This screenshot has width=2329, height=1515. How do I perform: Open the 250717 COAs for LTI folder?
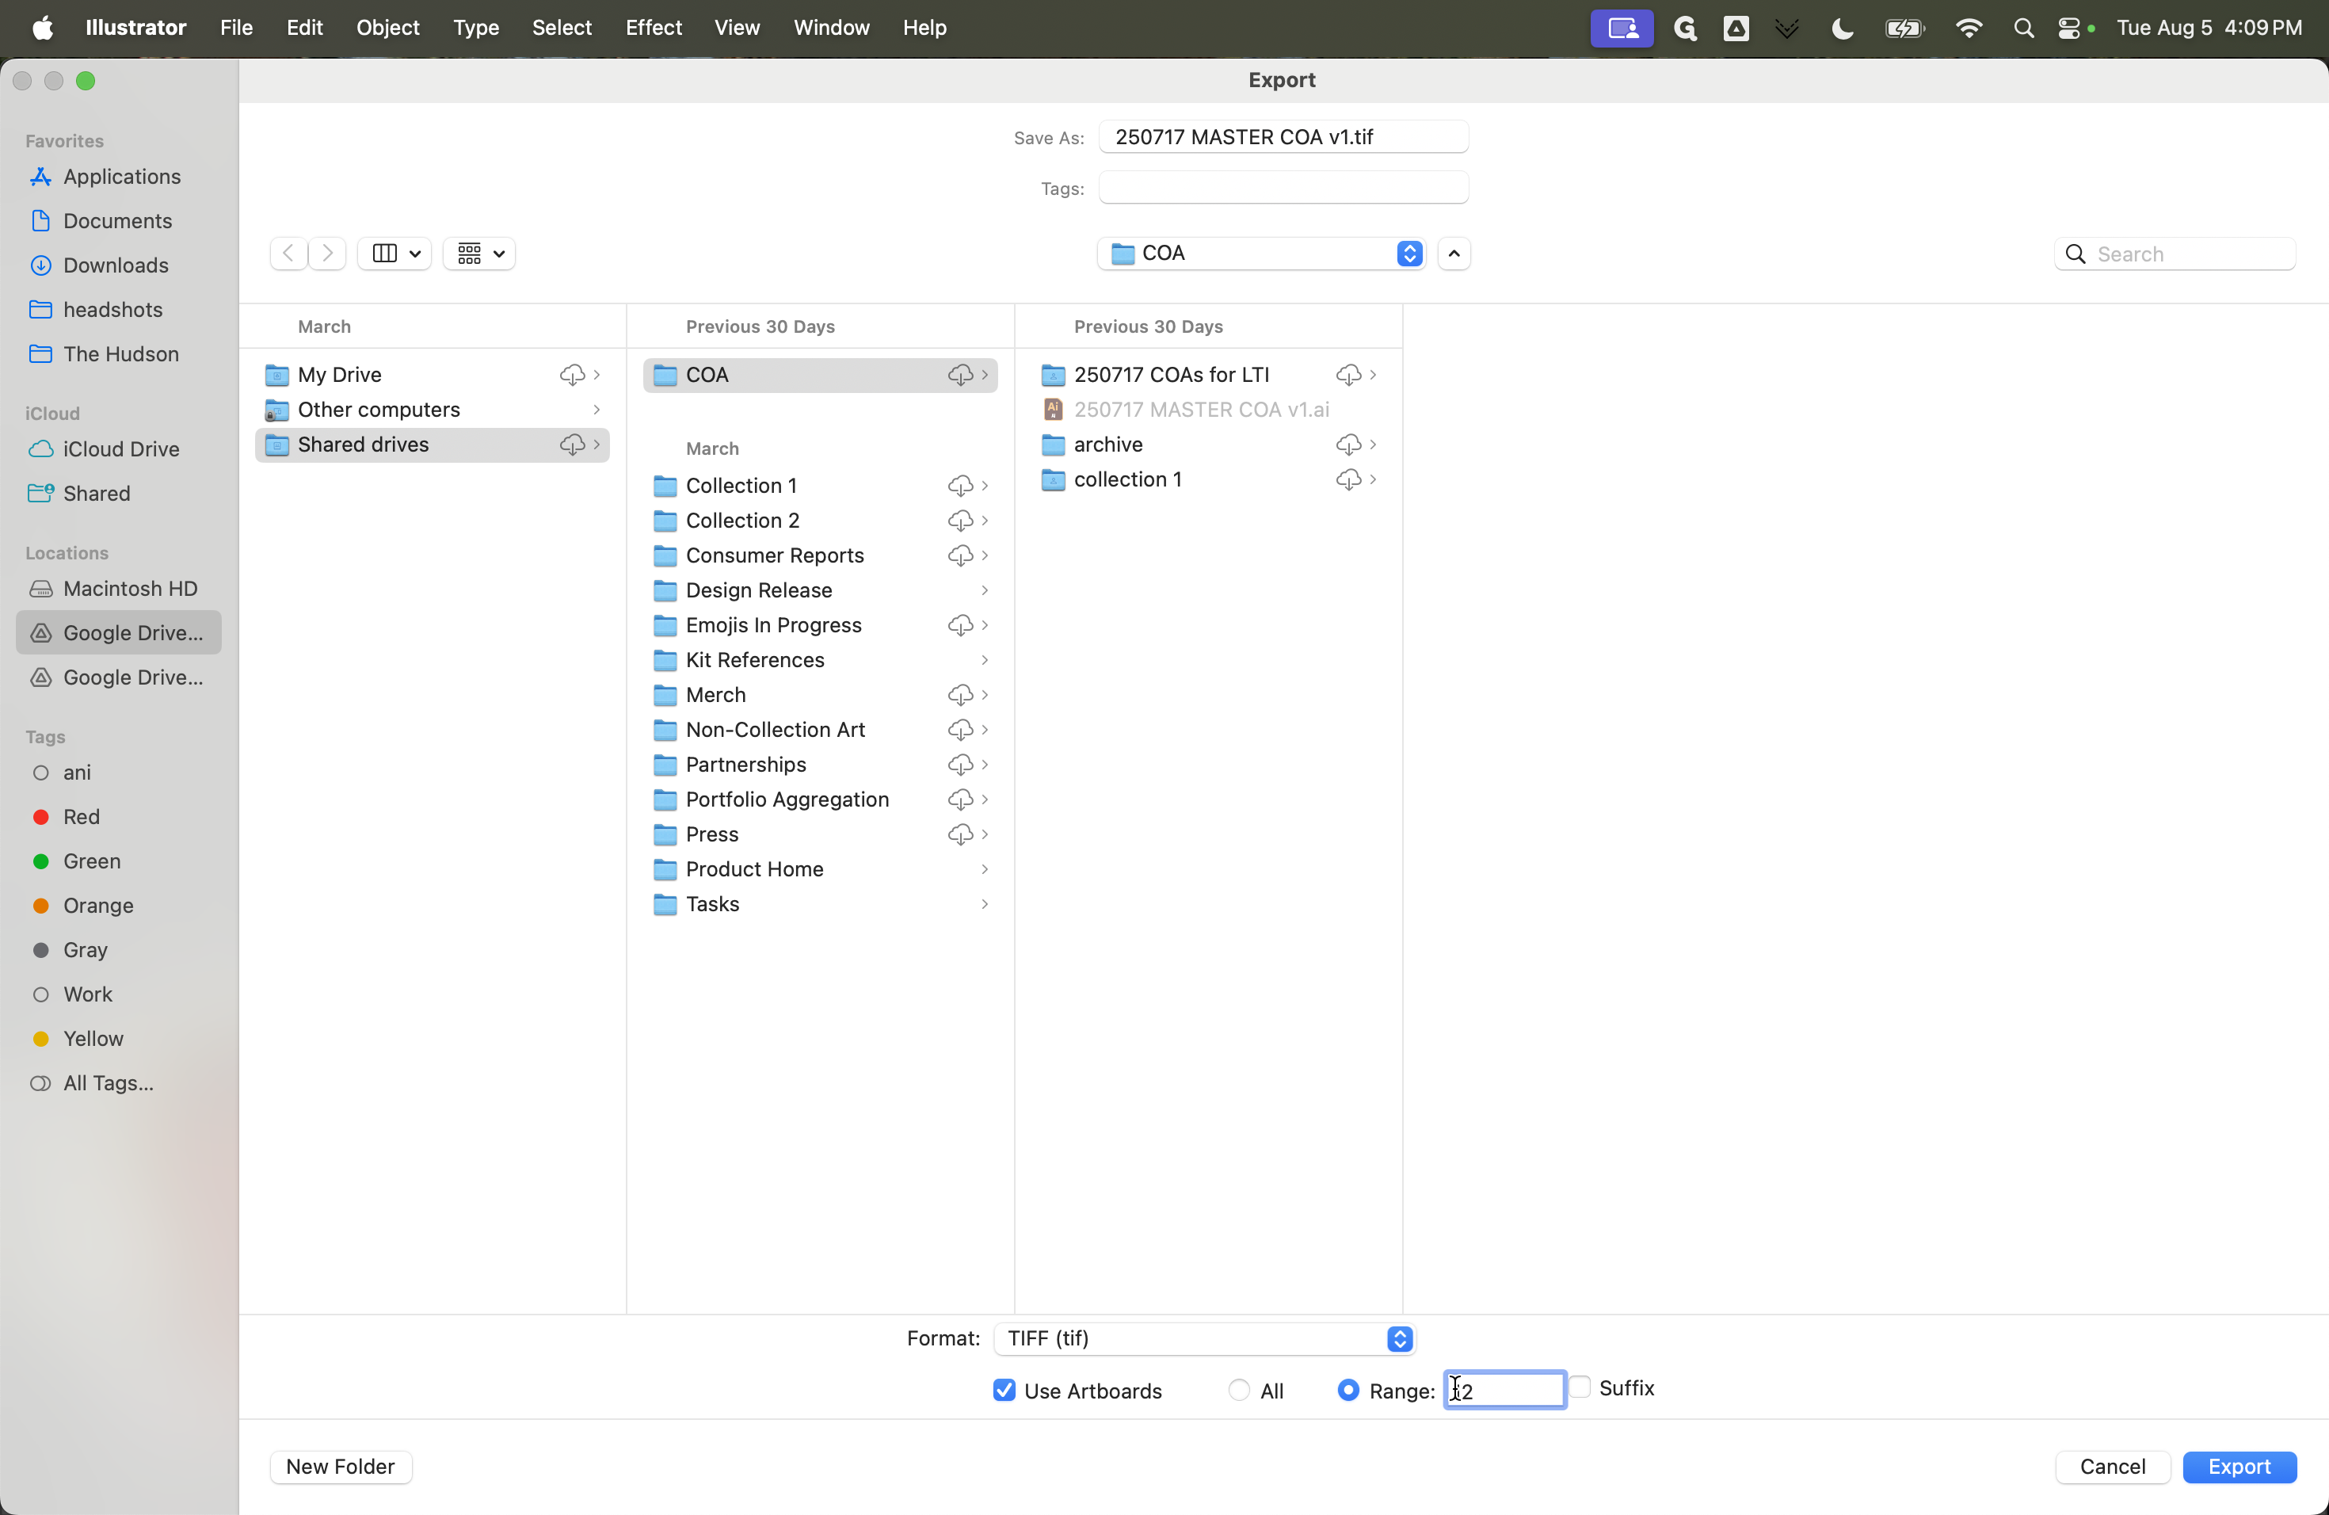tap(1210, 375)
